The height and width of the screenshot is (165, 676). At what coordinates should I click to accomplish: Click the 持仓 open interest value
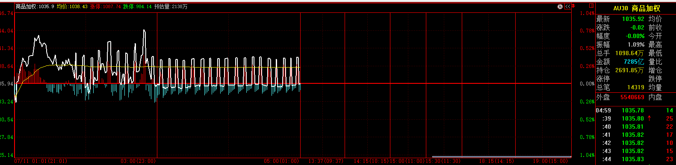[629, 70]
